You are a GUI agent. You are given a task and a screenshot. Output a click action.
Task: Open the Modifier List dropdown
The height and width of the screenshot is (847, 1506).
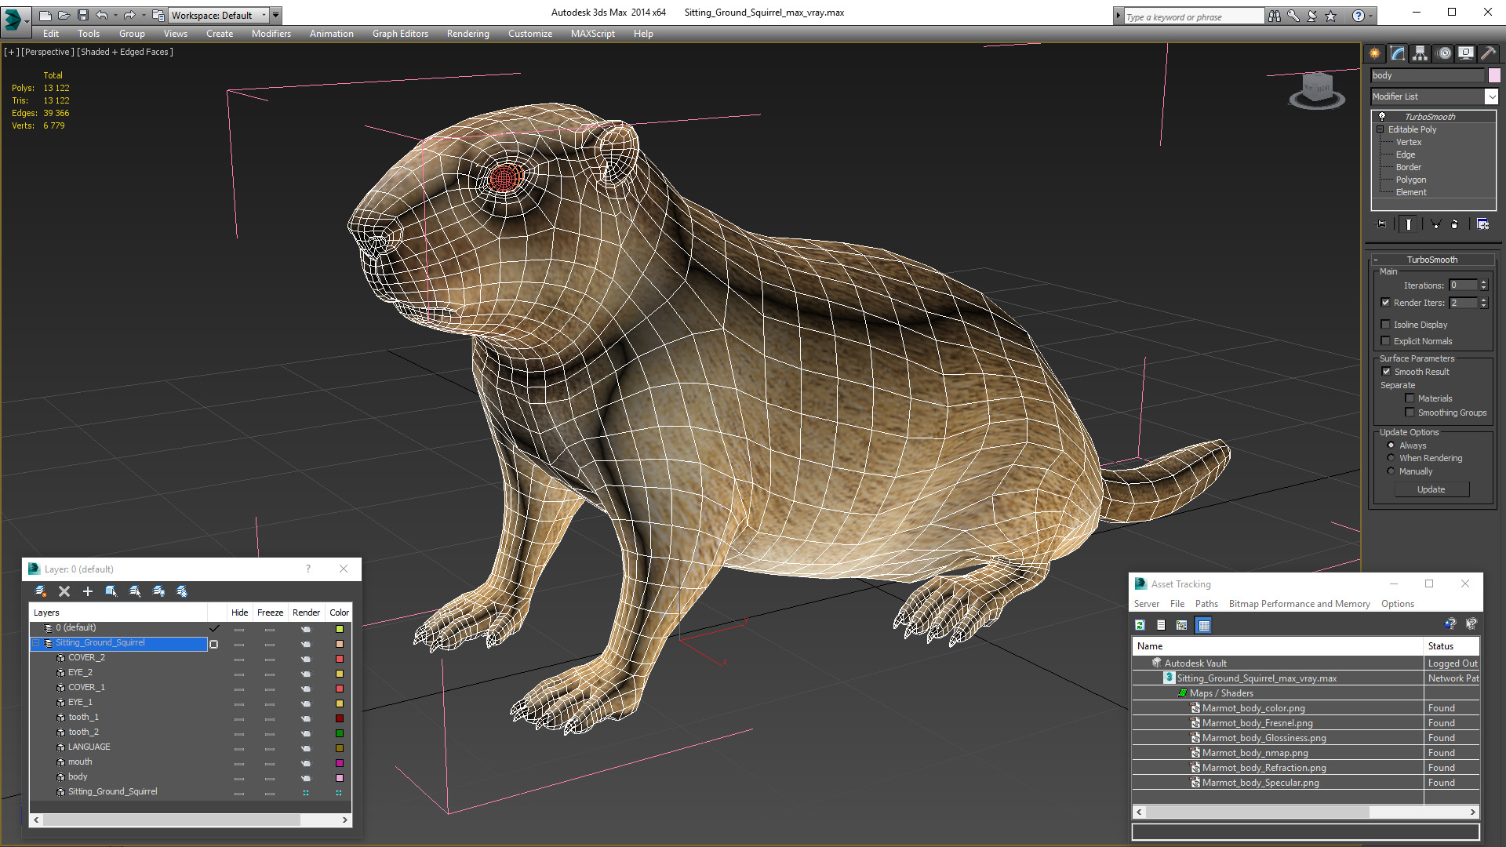tap(1490, 96)
